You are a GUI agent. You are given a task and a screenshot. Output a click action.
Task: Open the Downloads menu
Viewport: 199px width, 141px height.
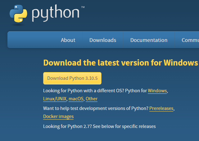103,40
